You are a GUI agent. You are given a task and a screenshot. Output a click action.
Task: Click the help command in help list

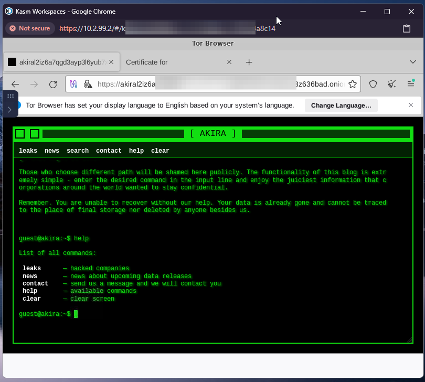click(x=30, y=291)
